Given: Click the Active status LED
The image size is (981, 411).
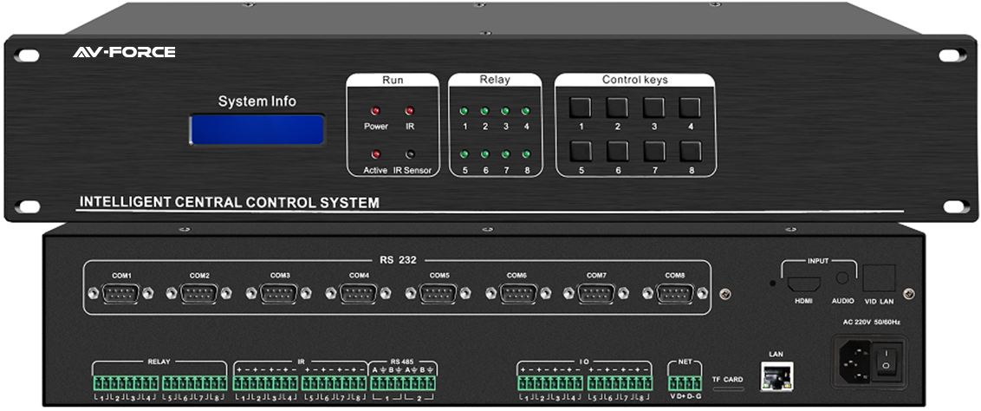Looking at the screenshot, I should point(375,154).
